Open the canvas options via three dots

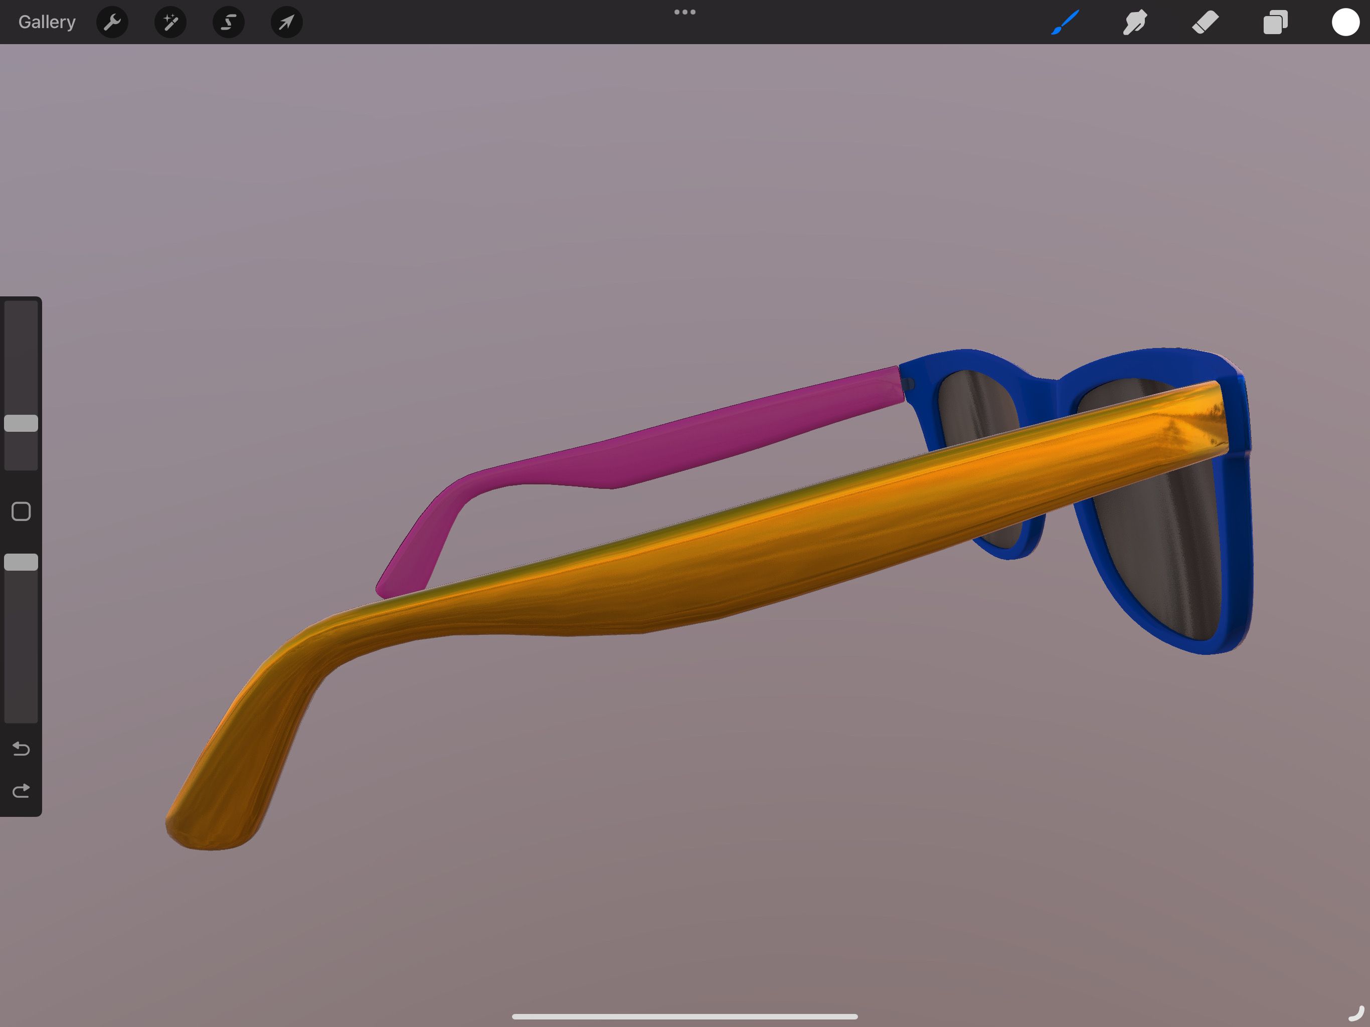tap(685, 11)
